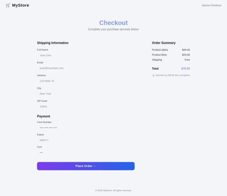Screen dimensions: 227x196
Task: Click 'Complete your purchase securely below' subtitle
Action: pyautogui.click(x=113, y=29)
